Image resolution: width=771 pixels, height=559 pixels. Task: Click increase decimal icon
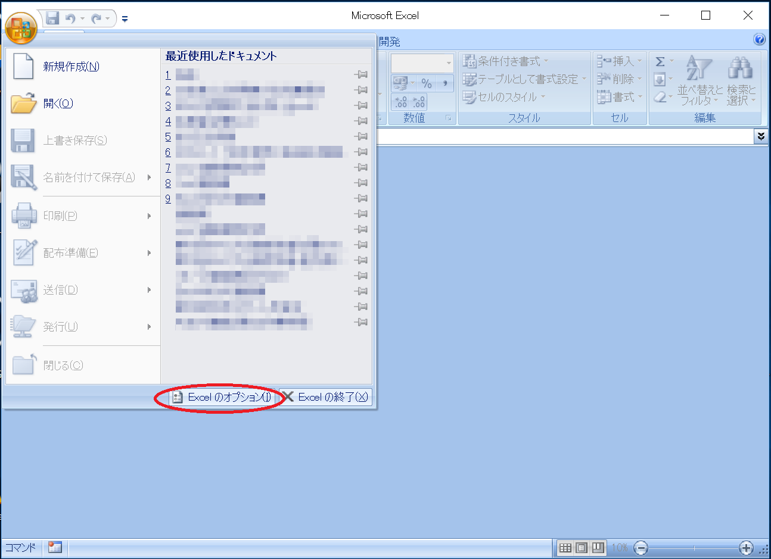tap(401, 102)
